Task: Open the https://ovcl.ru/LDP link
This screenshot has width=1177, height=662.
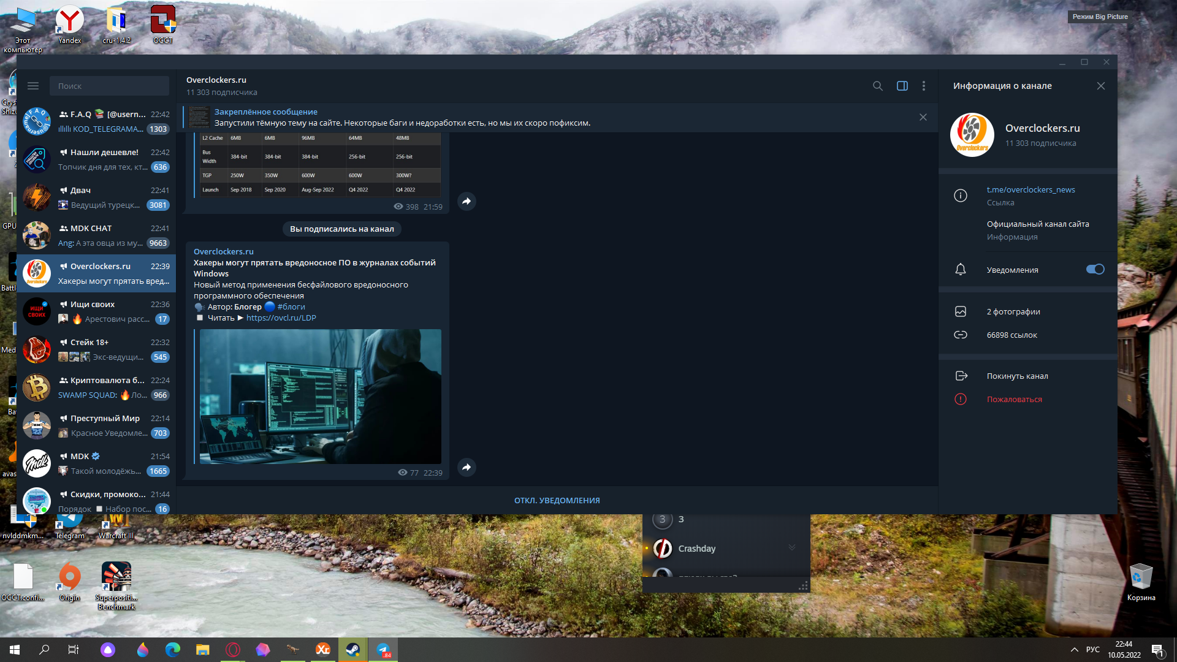Action: pyautogui.click(x=281, y=318)
